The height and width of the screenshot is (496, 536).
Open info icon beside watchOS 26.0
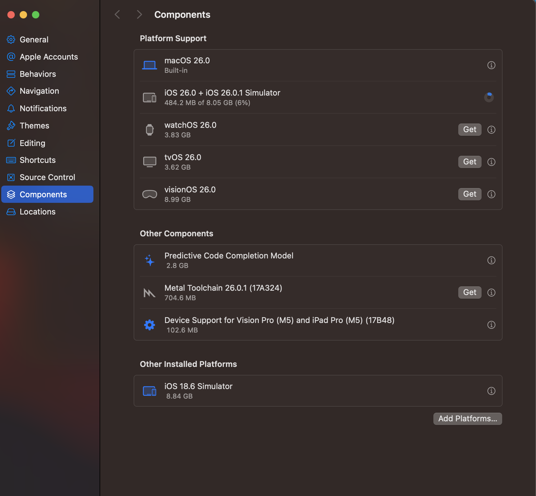pyautogui.click(x=491, y=130)
